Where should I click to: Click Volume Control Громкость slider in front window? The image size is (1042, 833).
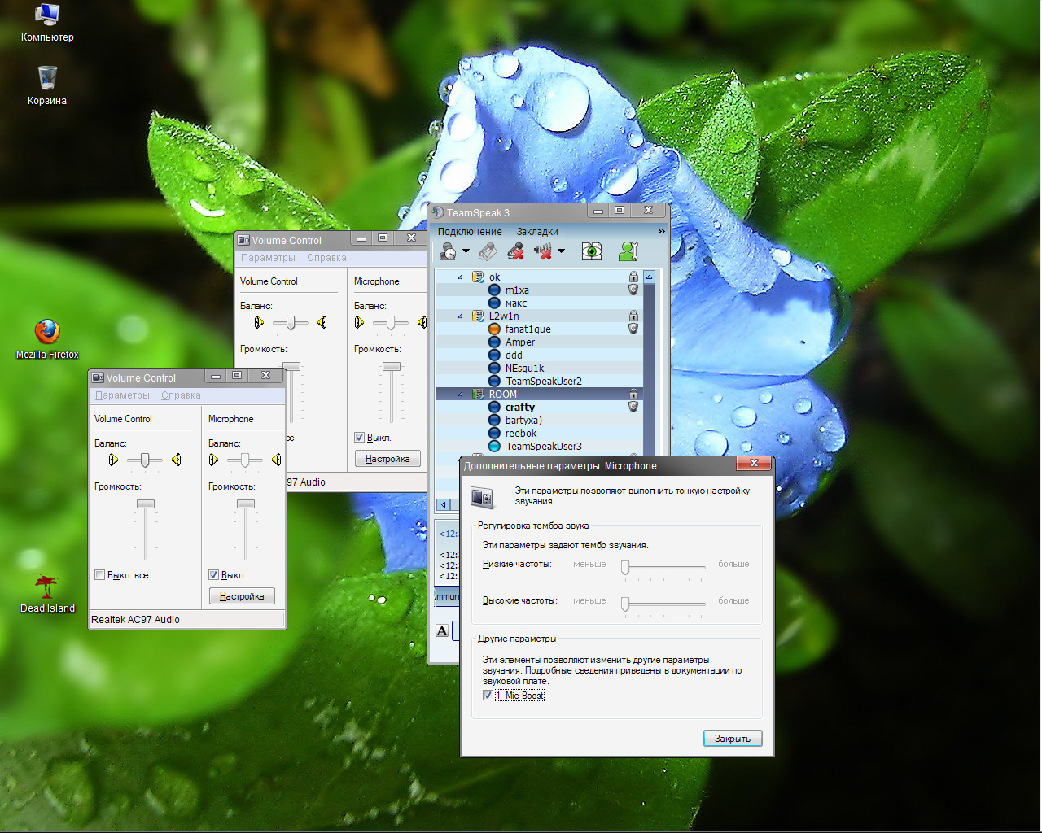[146, 504]
